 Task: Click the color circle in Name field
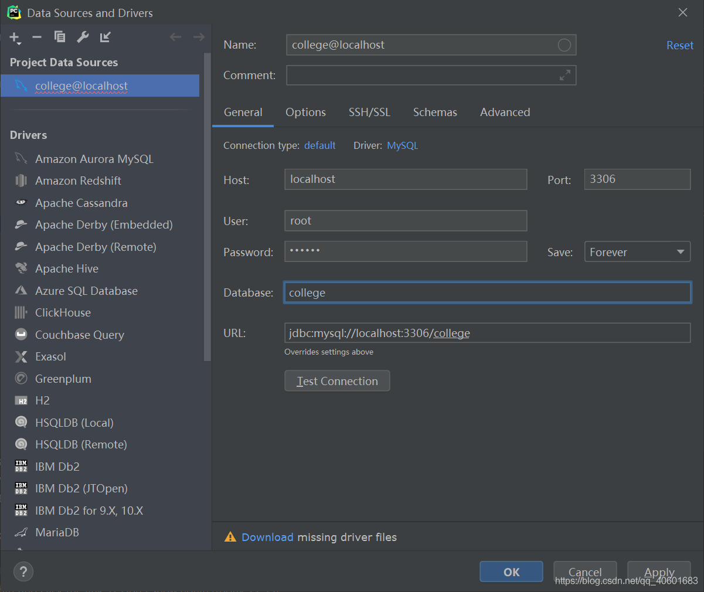[564, 45]
